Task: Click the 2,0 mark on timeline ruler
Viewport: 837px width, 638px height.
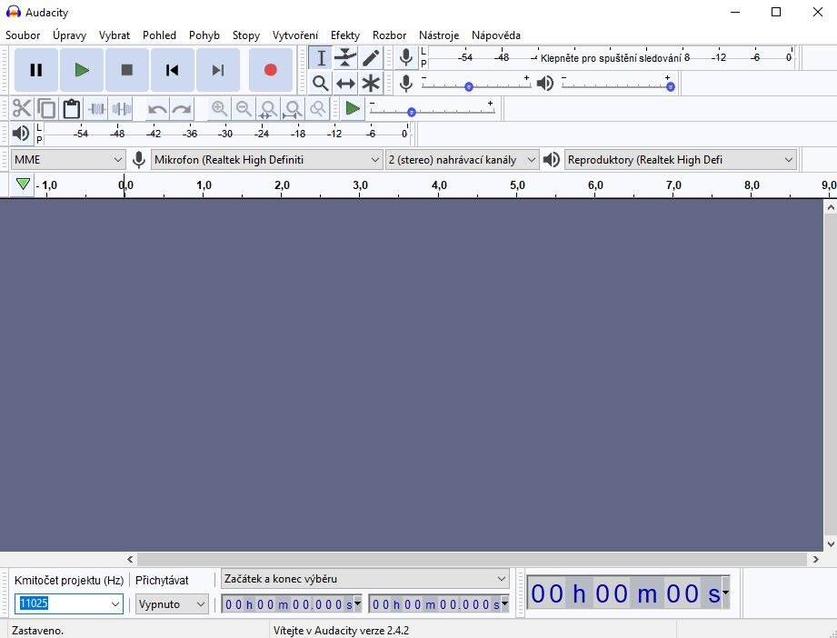Action: click(282, 185)
